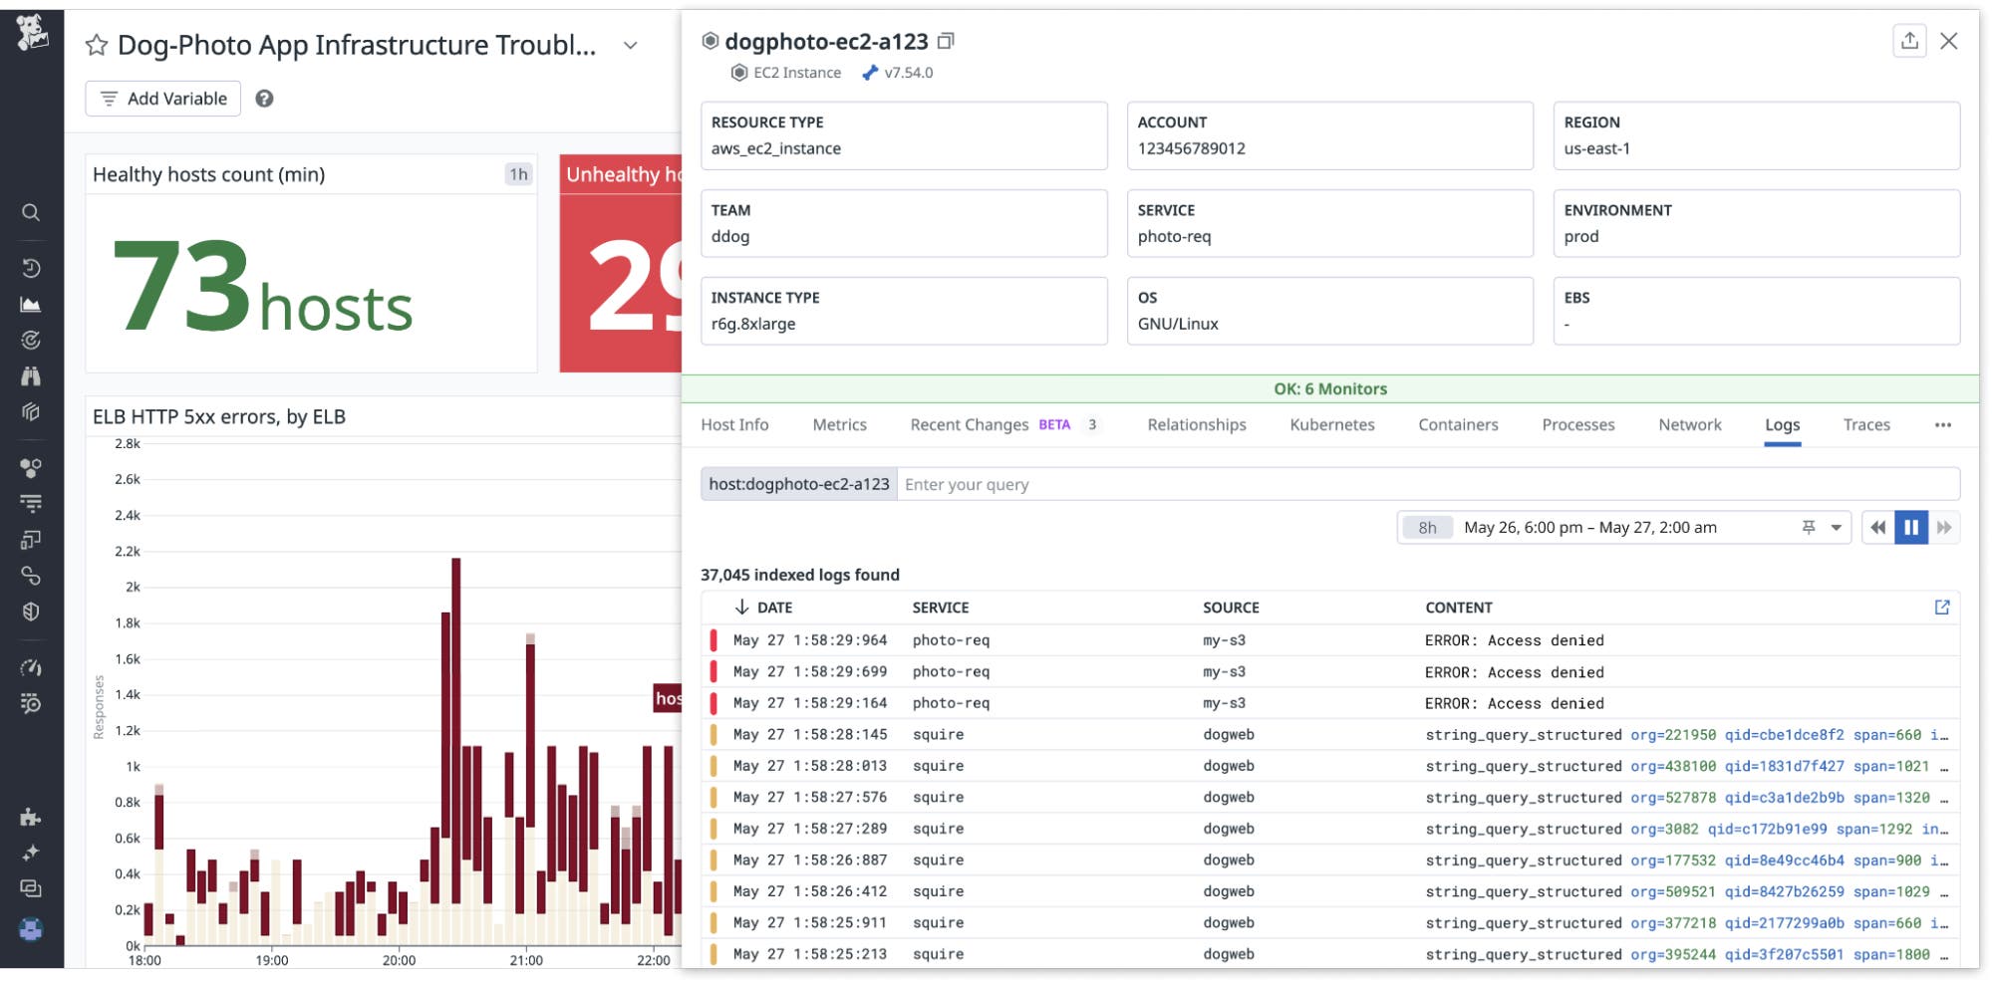Image resolution: width=1992 pixels, height=983 pixels.
Task: Open the binoculars icon in sidebar
Action: (x=31, y=376)
